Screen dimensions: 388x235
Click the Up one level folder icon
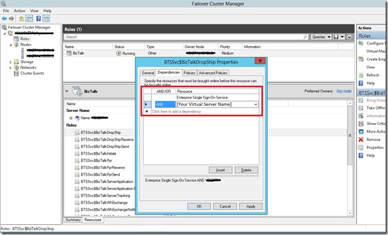point(22,19)
